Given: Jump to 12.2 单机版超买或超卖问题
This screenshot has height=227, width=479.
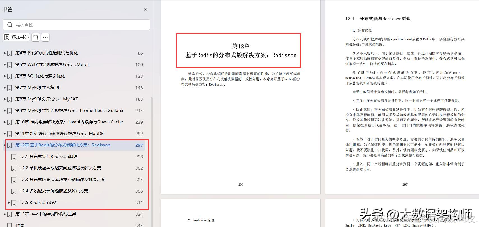Looking at the screenshot, I should tap(60, 168).
